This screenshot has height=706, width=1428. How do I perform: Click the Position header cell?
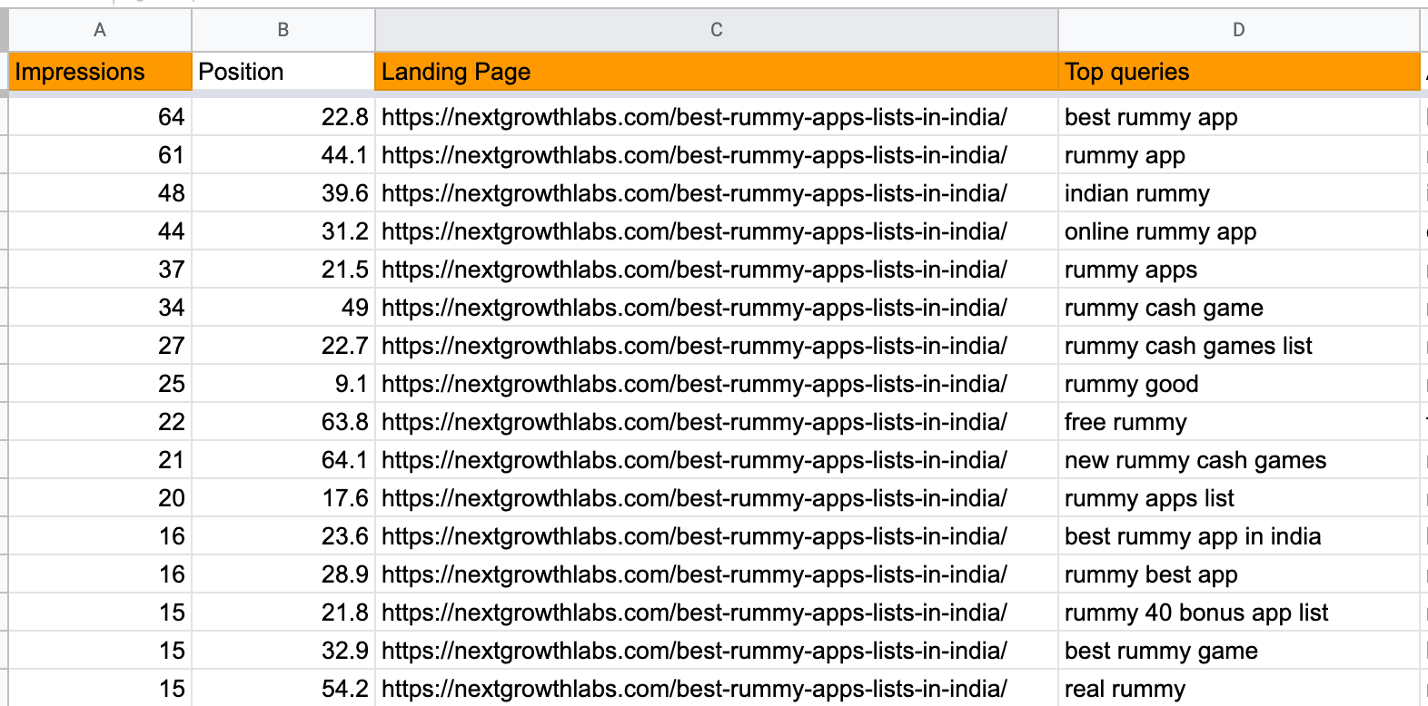coord(283,72)
